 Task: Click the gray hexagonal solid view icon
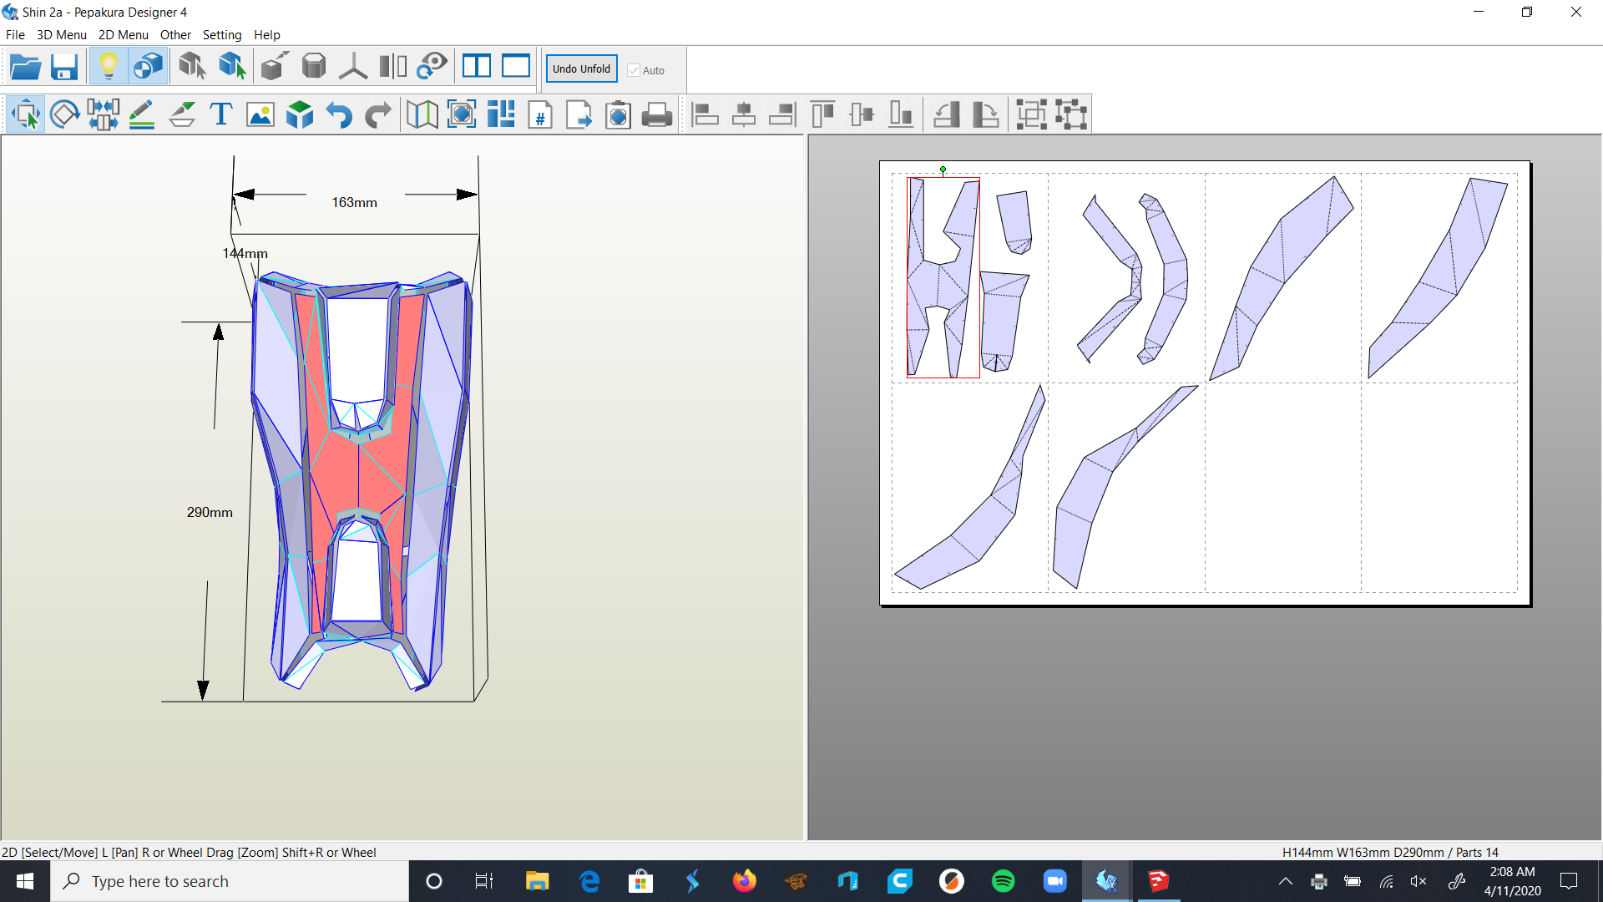pos(314,67)
